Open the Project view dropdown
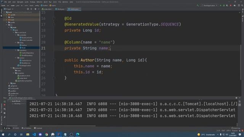 pyautogui.click(x=9, y=9)
